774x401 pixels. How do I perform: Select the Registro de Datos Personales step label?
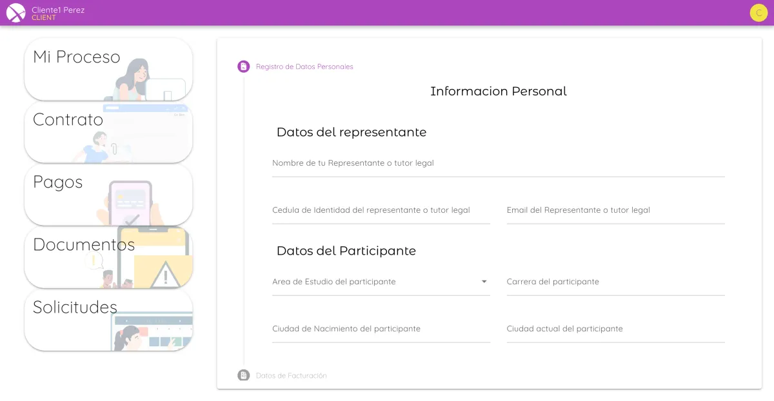(x=304, y=66)
